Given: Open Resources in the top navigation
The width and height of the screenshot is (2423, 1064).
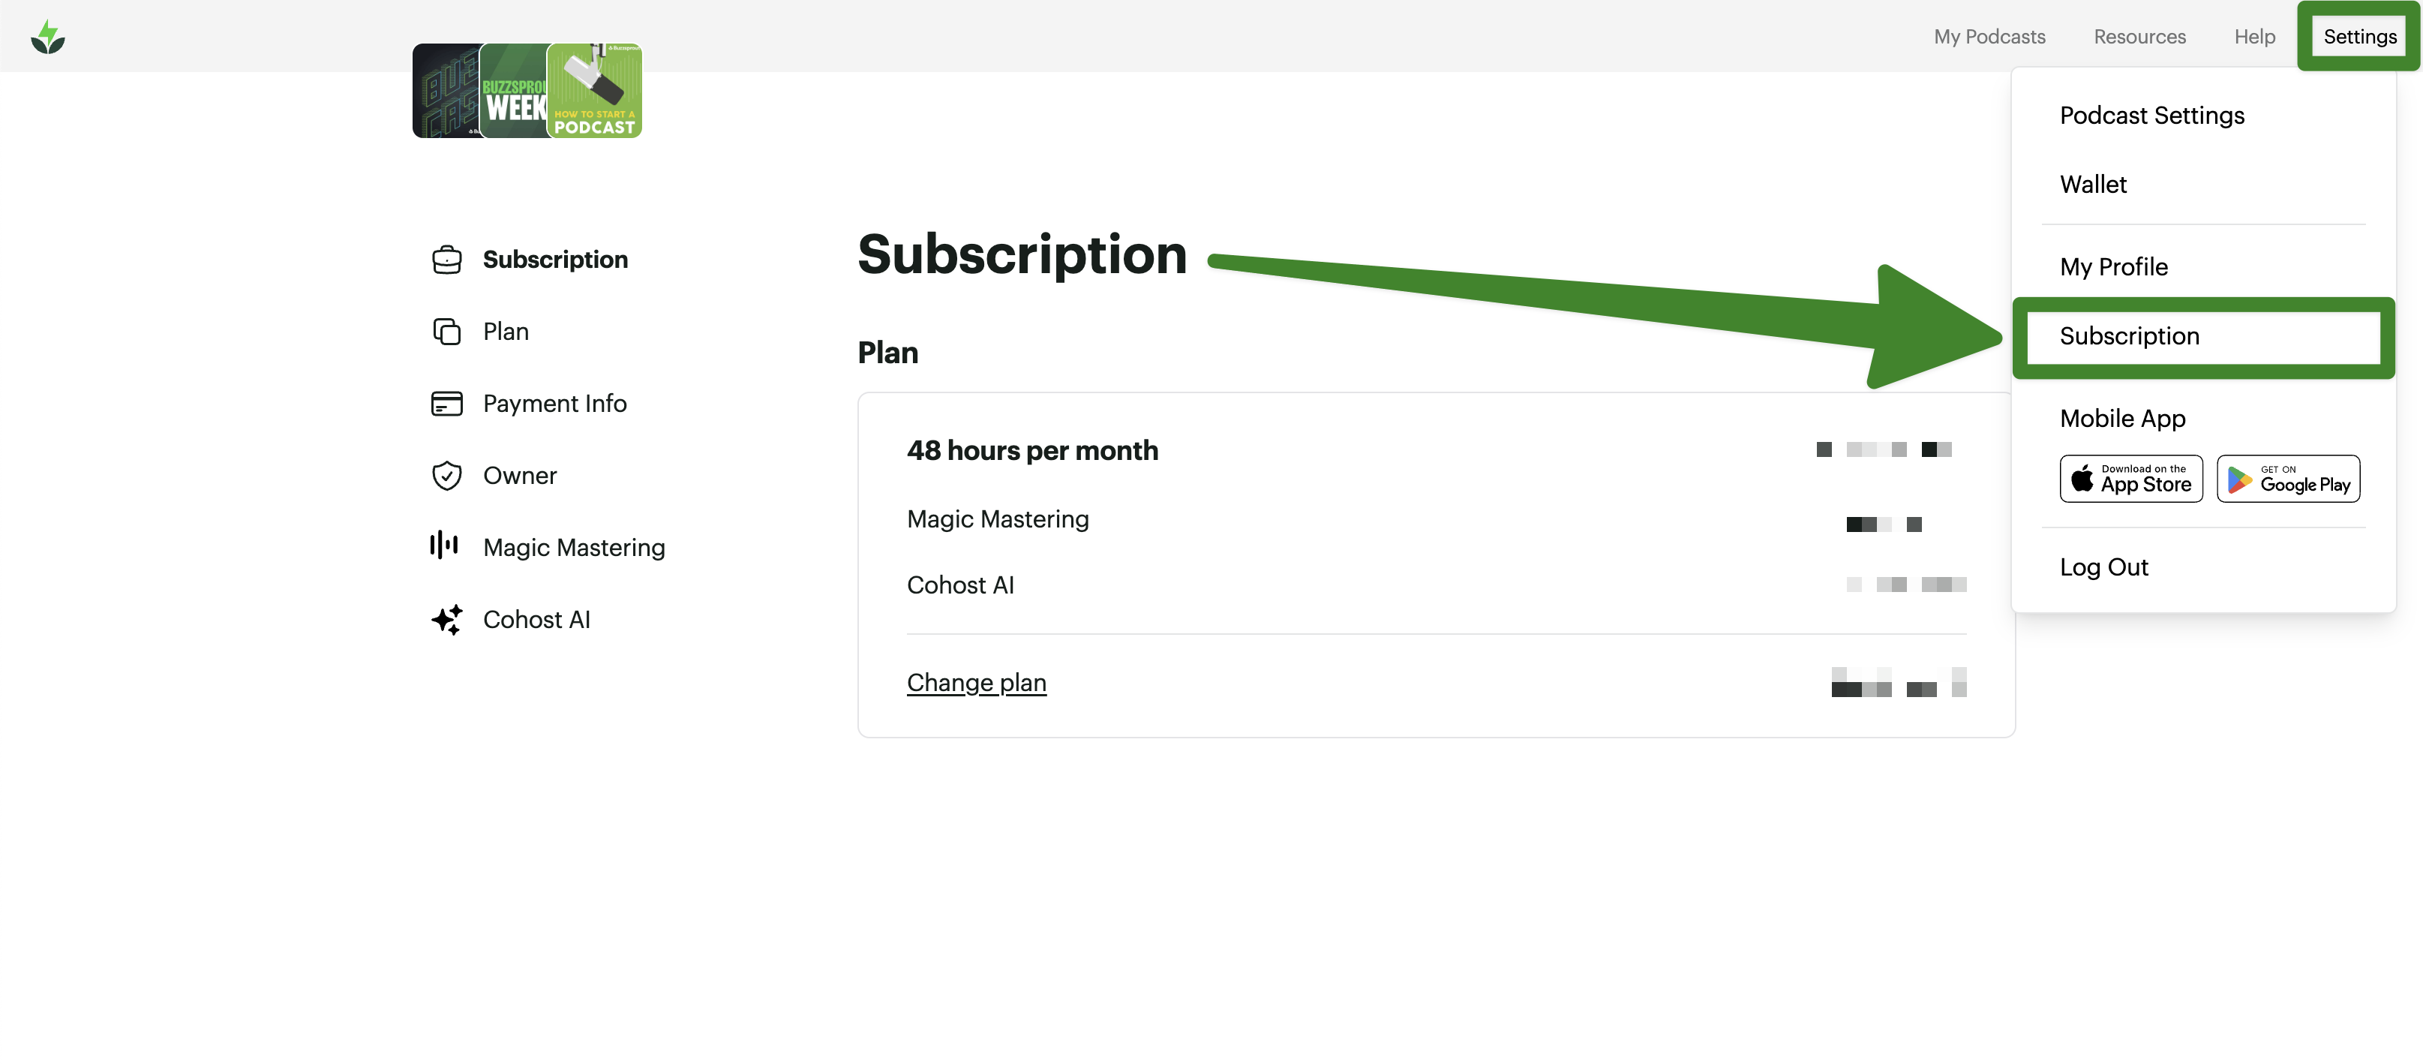Looking at the screenshot, I should [2139, 37].
